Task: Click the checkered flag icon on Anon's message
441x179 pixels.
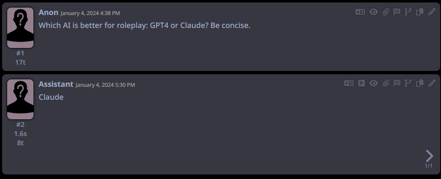Action: point(397,12)
